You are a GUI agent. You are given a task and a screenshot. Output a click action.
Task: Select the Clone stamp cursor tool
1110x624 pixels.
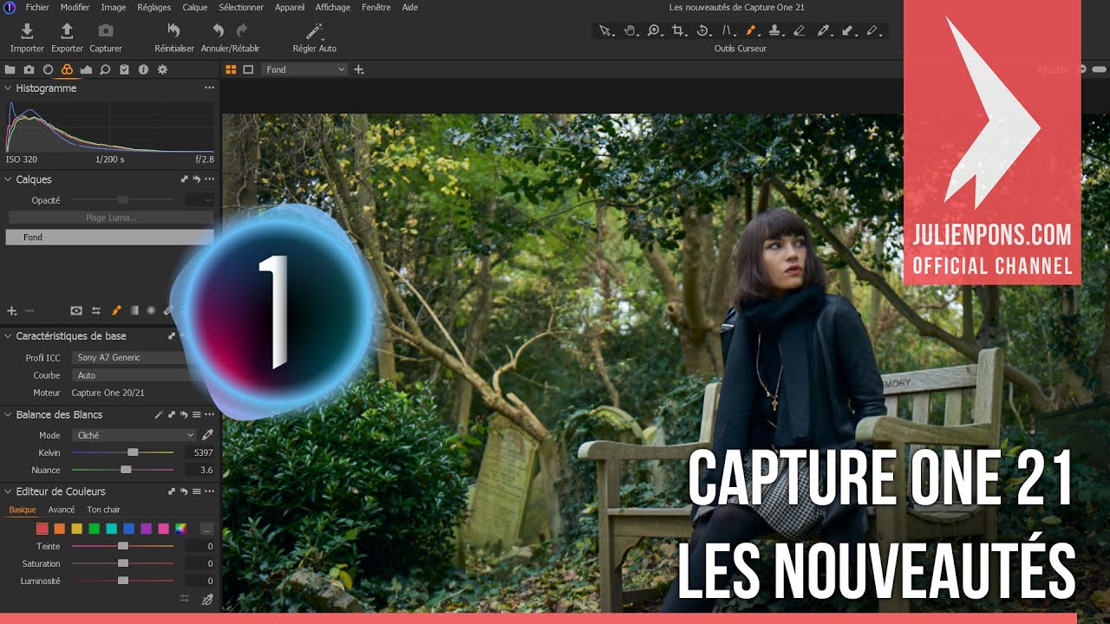click(x=775, y=31)
